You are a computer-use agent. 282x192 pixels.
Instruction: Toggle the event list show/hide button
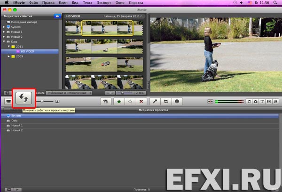[x=8, y=93]
